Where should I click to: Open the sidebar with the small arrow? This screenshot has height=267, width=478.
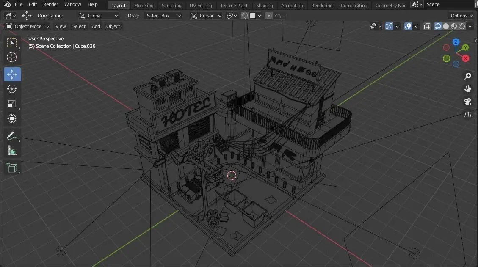tap(475, 41)
